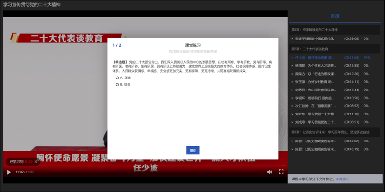The image size is (385, 192).
Task: Mute the video with the speaker icon
Action: pyautogui.click(x=269, y=172)
